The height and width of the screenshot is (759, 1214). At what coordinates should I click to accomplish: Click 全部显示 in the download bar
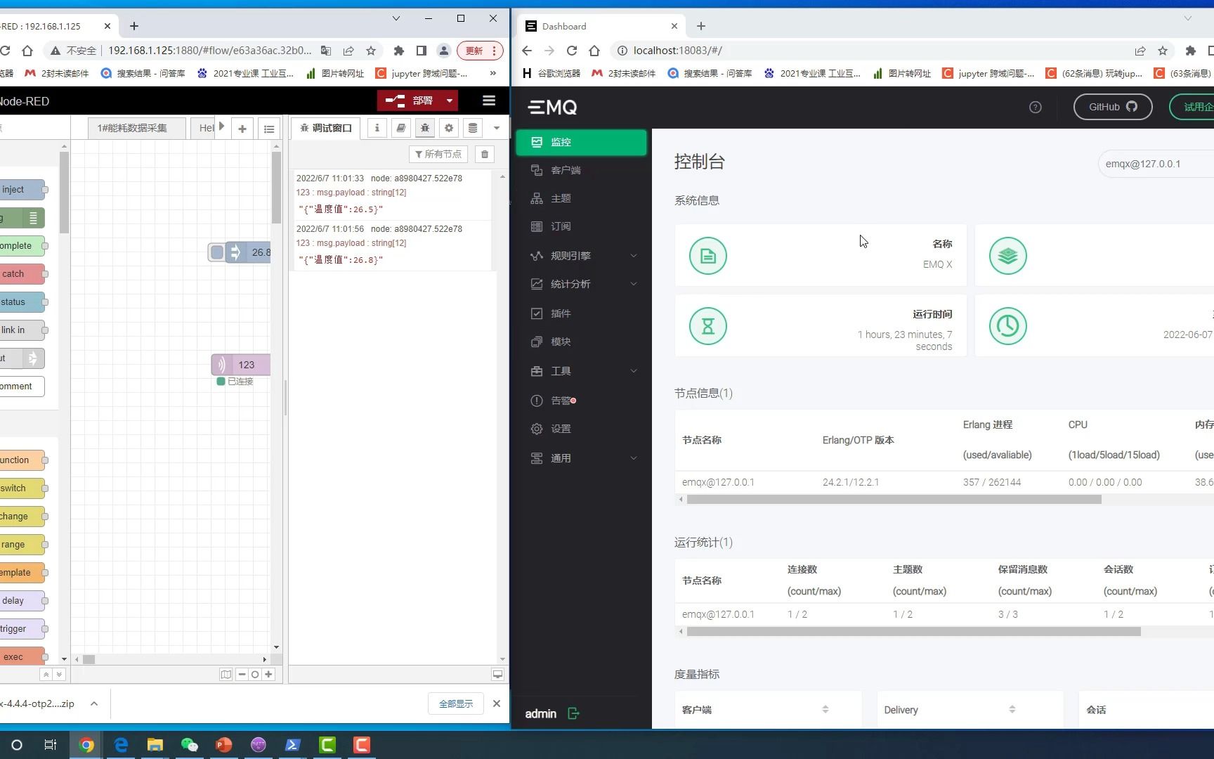[456, 703]
